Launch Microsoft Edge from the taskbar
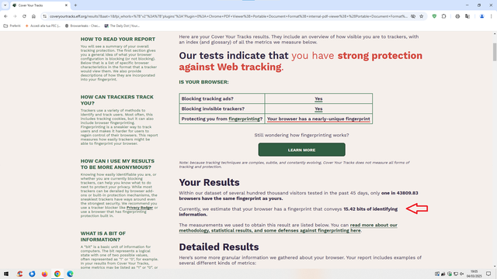Image resolution: width=497 pixels, height=279 pixels. click(70, 274)
